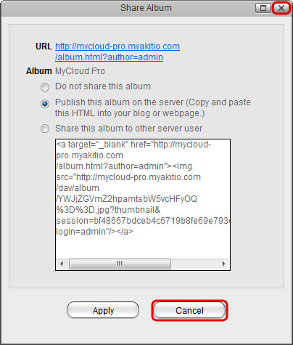Select the 'Share this album to other server user' radio button

pyautogui.click(x=45, y=129)
